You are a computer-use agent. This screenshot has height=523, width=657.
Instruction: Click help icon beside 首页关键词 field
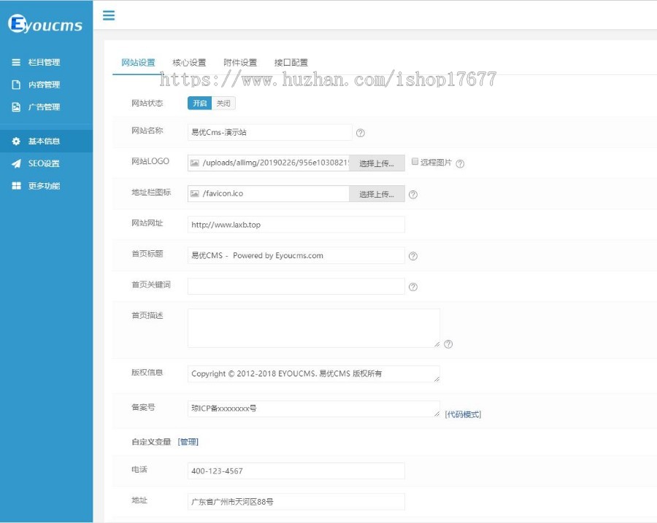412,287
